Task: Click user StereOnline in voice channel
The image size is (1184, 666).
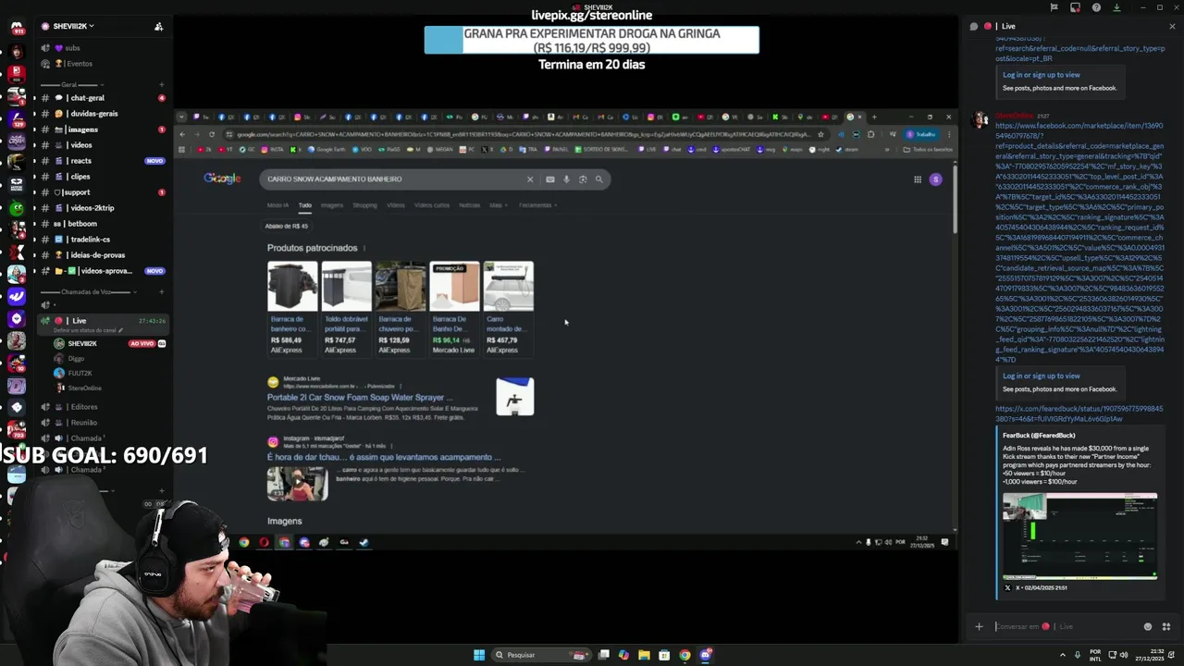Action: point(84,388)
